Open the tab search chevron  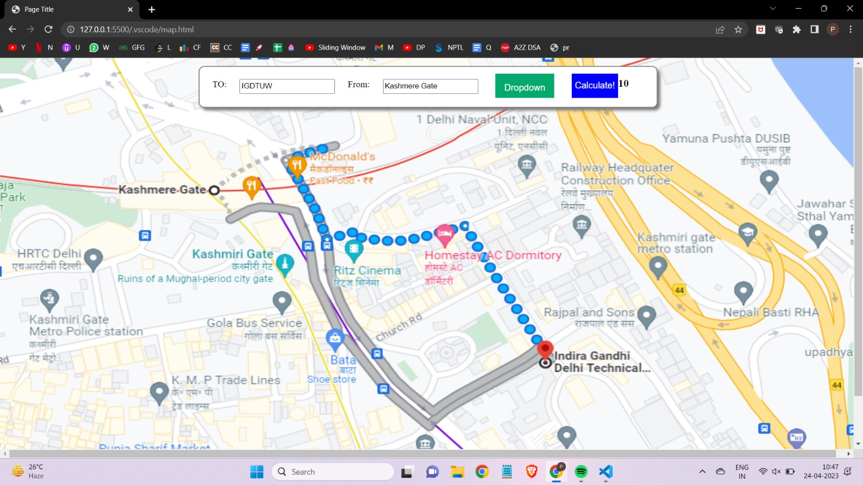tap(771, 9)
